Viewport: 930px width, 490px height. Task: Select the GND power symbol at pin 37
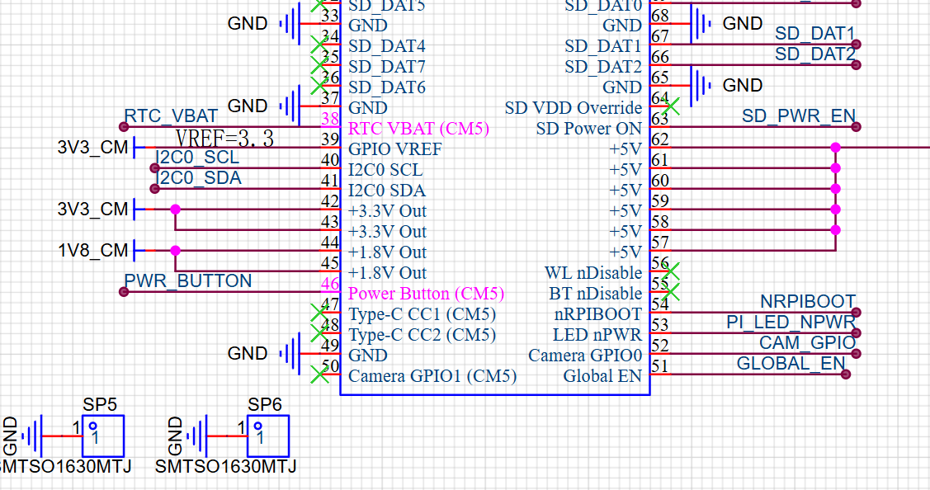coord(290,106)
